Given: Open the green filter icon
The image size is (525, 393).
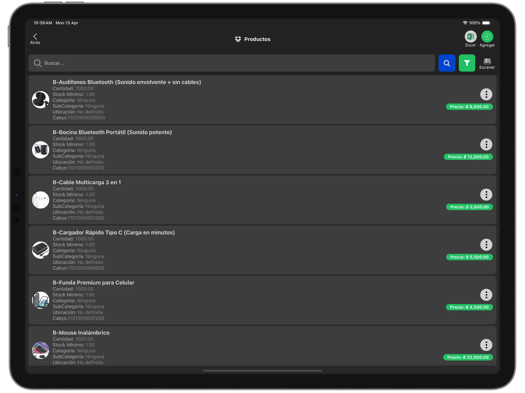Looking at the screenshot, I should 467,63.
